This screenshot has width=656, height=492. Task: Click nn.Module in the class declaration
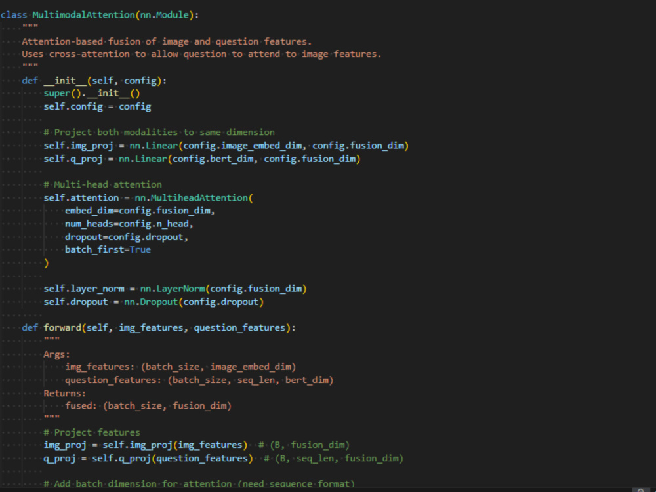pos(165,15)
